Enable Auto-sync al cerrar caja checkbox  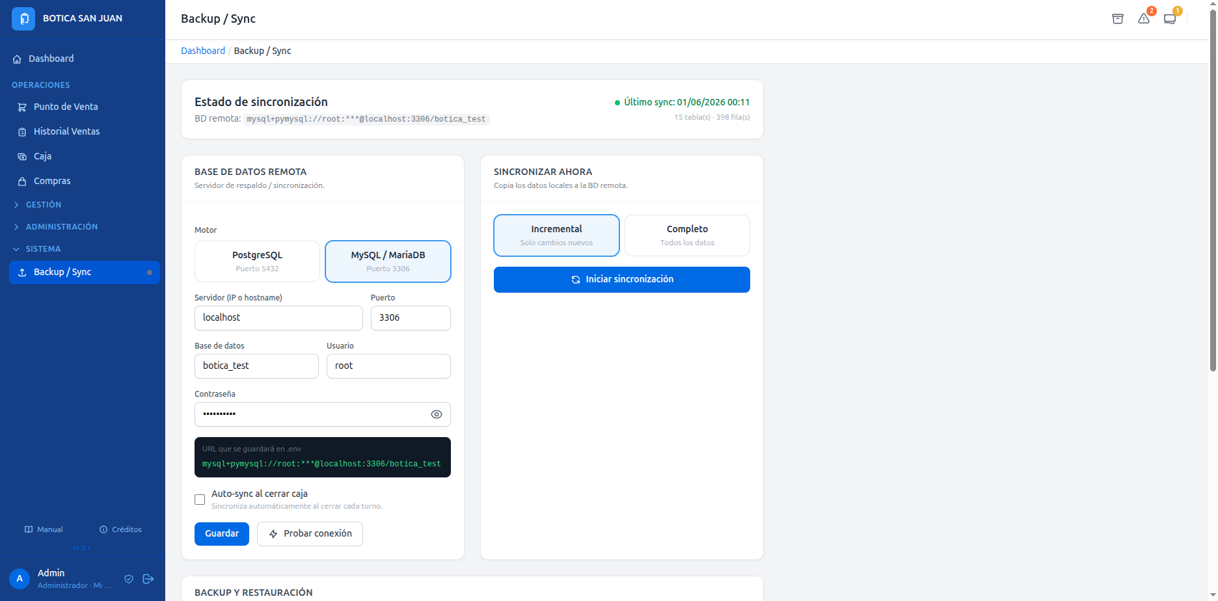[200, 500]
